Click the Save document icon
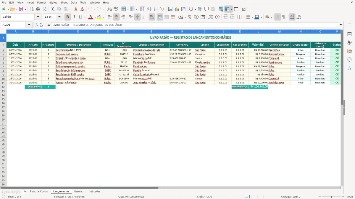Image resolution: width=355 pixels, height=199 pixels. (21, 9)
